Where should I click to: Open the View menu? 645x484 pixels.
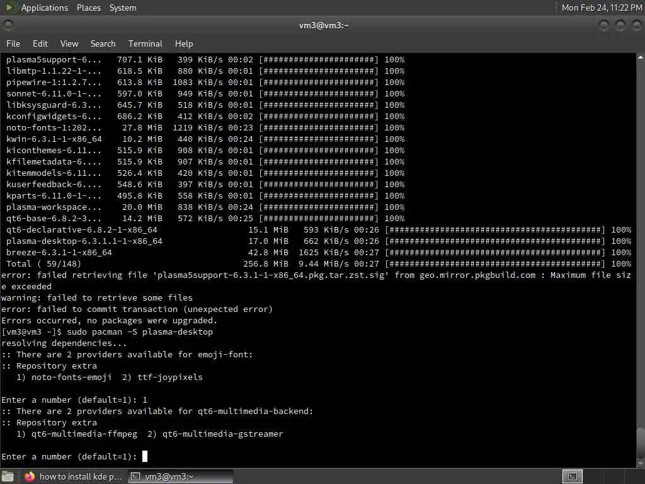(x=69, y=43)
